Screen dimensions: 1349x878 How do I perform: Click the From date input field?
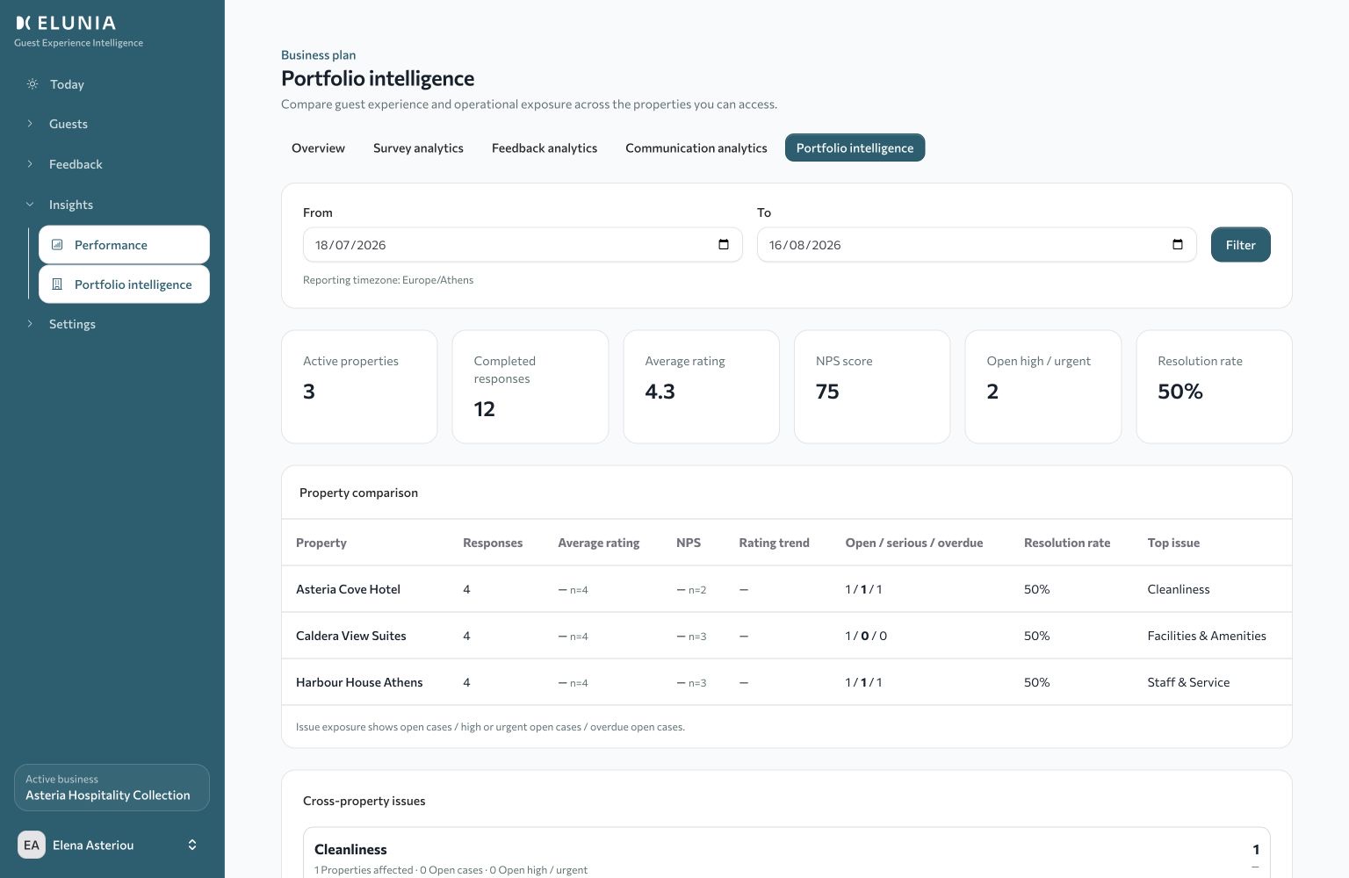(523, 245)
